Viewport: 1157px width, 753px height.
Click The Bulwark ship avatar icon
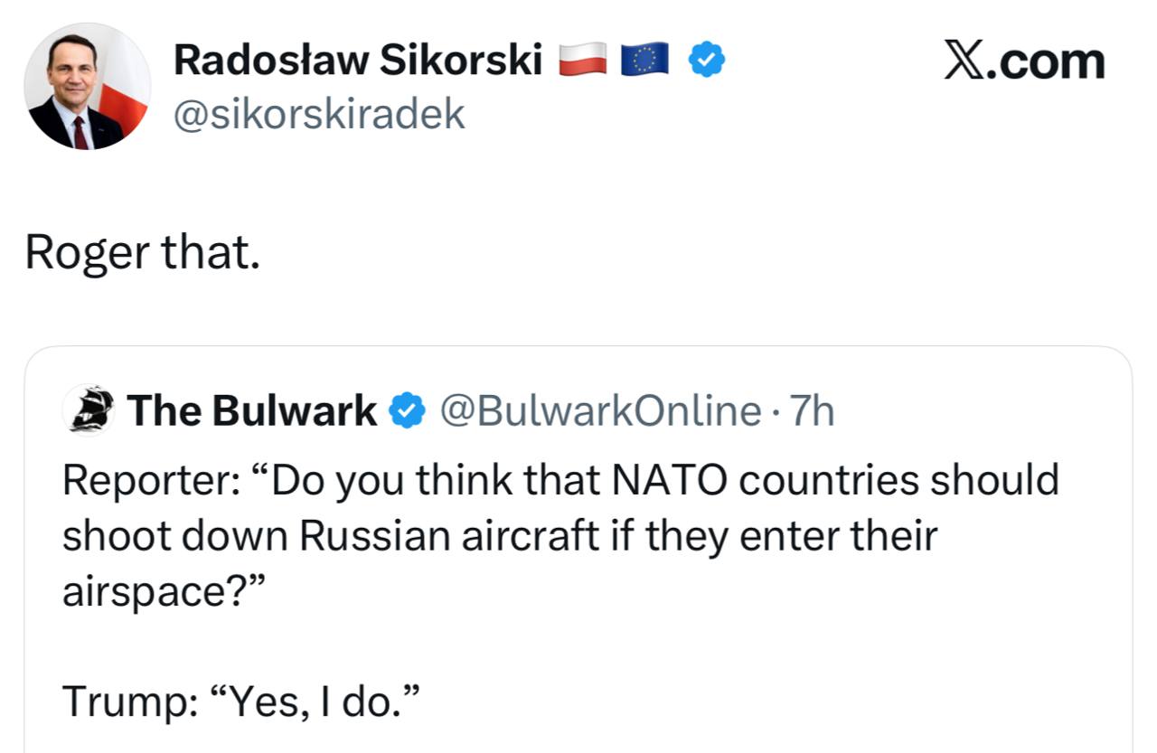click(x=89, y=410)
